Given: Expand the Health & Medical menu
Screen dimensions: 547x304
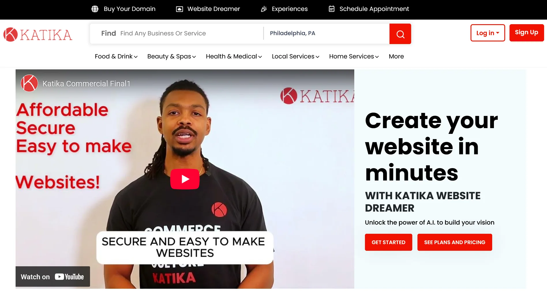Looking at the screenshot, I should pos(234,56).
